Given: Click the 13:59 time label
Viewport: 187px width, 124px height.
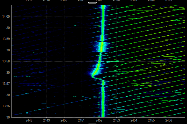Looking at the screenshot, I should [6, 39].
